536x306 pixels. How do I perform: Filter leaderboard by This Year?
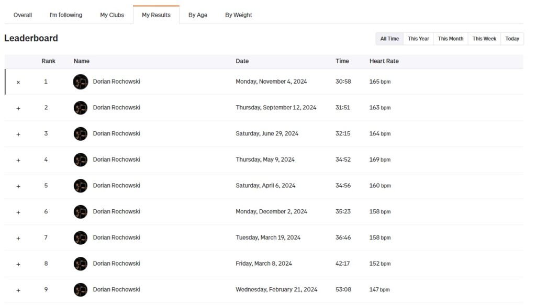coord(418,39)
